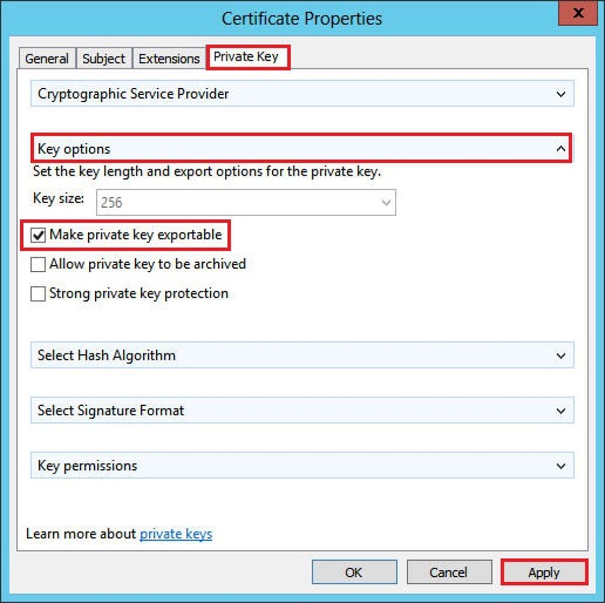Close the Certificate Properties dialog
This screenshot has height=603, width=605.
(x=578, y=13)
